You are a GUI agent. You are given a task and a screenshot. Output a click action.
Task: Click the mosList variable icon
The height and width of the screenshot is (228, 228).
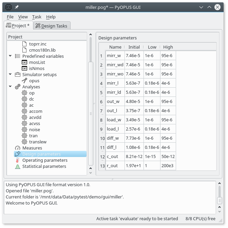24,62
